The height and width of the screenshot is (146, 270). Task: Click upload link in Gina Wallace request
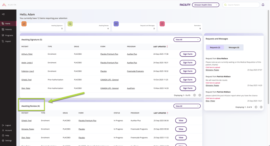pyautogui.click(x=213, y=67)
